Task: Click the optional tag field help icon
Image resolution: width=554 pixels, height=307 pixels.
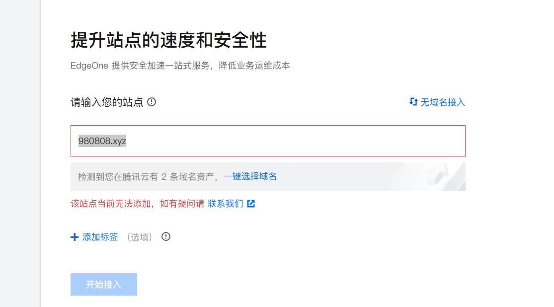Action: pos(166,237)
